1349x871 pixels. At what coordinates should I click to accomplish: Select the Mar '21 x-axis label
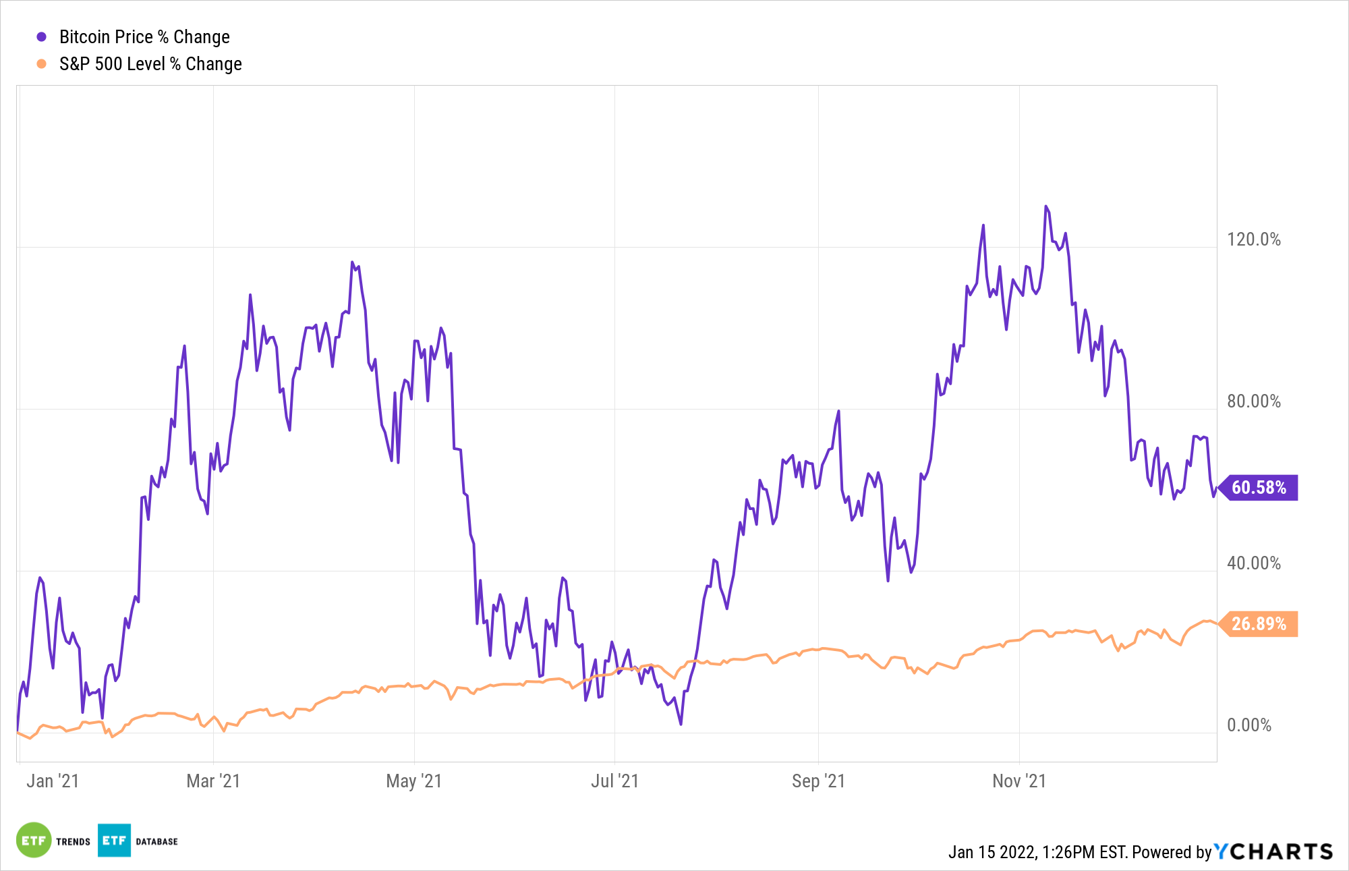point(213,781)
